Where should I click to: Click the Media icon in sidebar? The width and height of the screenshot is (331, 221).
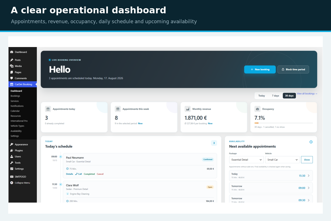pyautogui.click(x=12, y=66)
